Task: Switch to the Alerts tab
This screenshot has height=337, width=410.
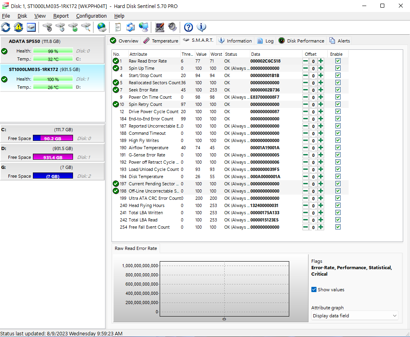Action: pyautogui.click(x=340, y=41)
